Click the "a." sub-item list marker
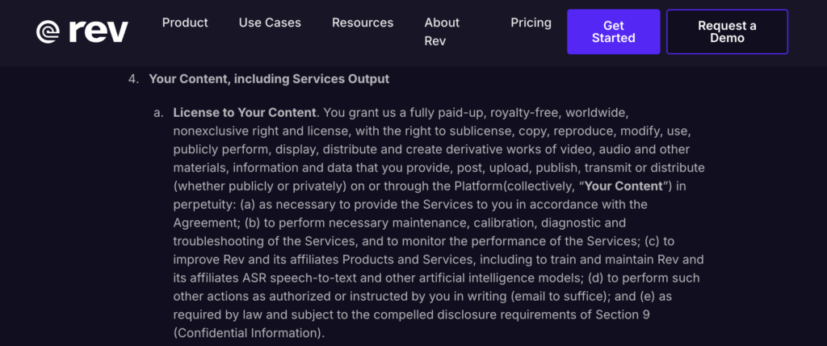 158,111
